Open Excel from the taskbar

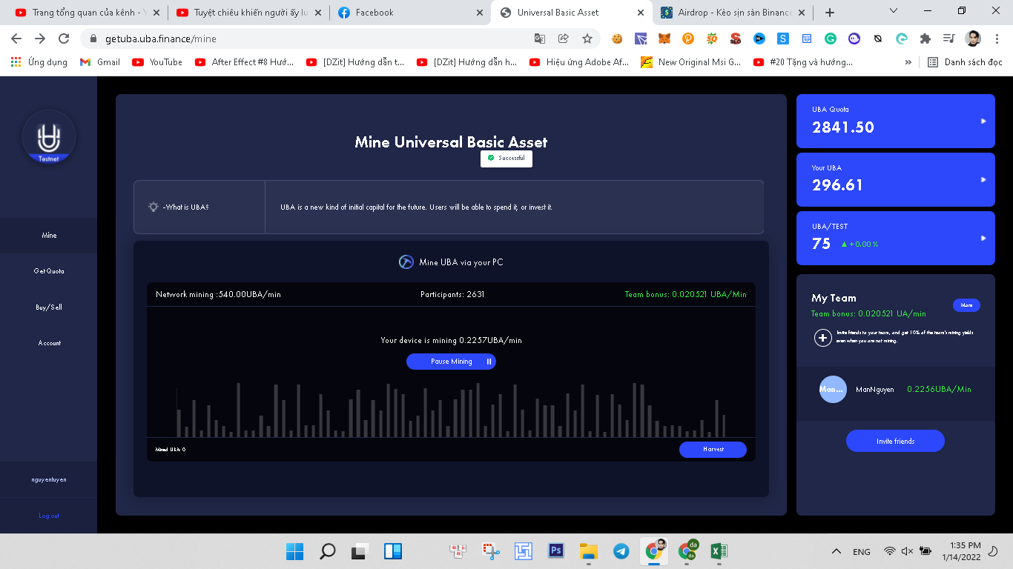(x=719, y=551)
